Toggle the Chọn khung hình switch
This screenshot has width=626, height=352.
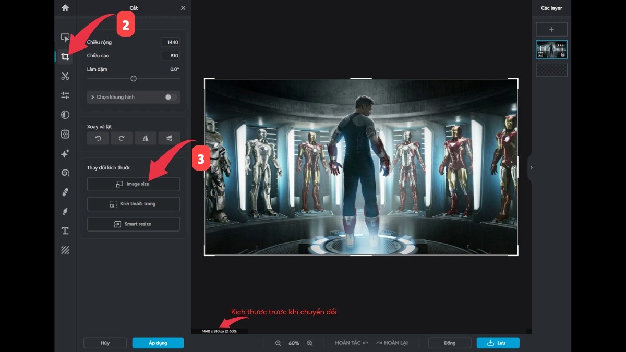(x=171, y=97)
